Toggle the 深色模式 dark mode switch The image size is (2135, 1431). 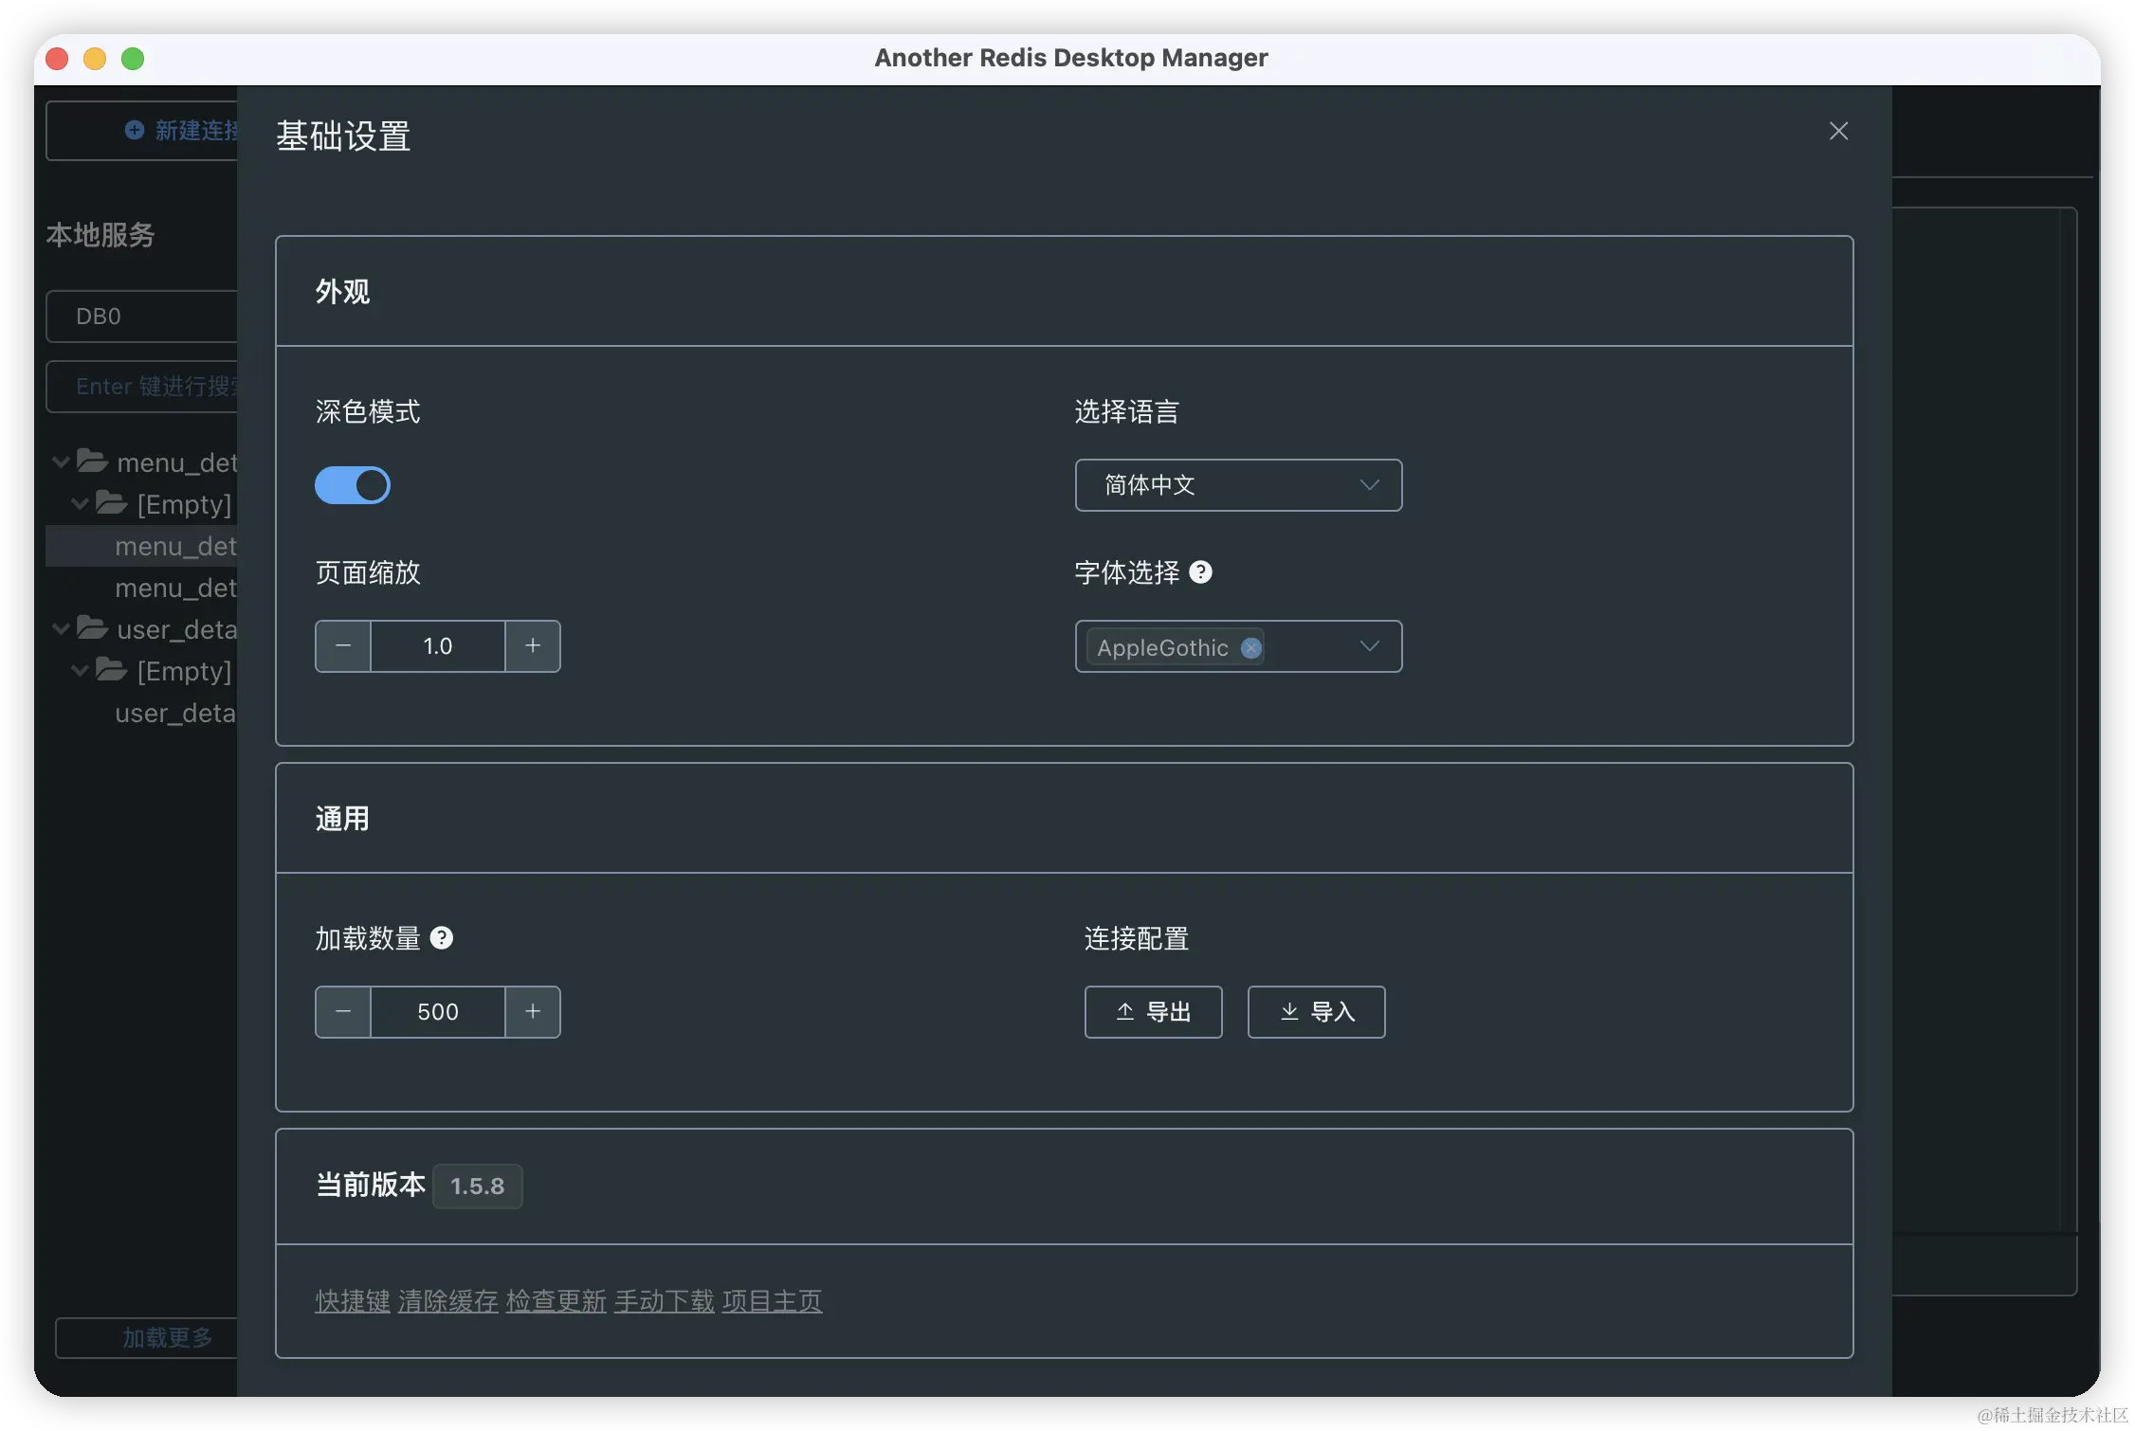353,485
